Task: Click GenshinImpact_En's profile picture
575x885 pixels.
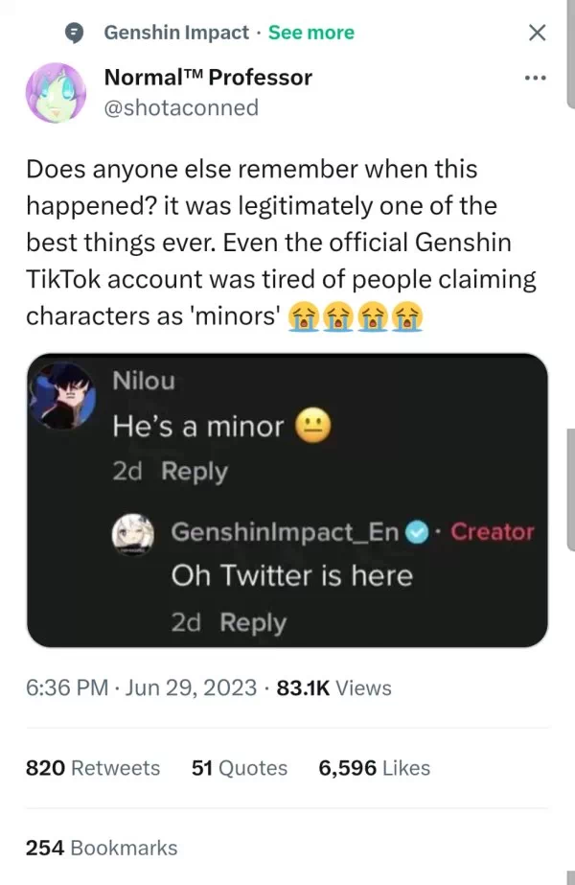Action: tap(137, 532)
